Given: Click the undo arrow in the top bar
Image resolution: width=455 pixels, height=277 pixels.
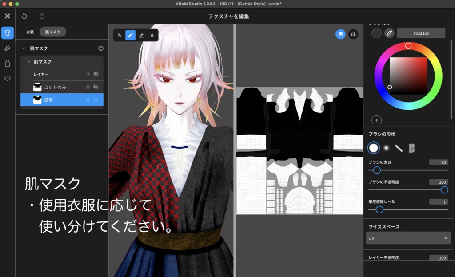Looking at the screenshot, I should point(24,15).
